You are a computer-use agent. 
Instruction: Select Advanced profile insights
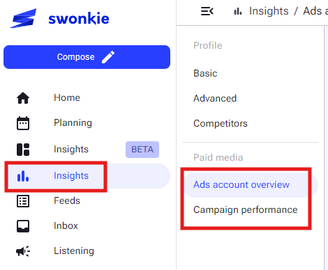pyautogui.click(x=215, y=98)
